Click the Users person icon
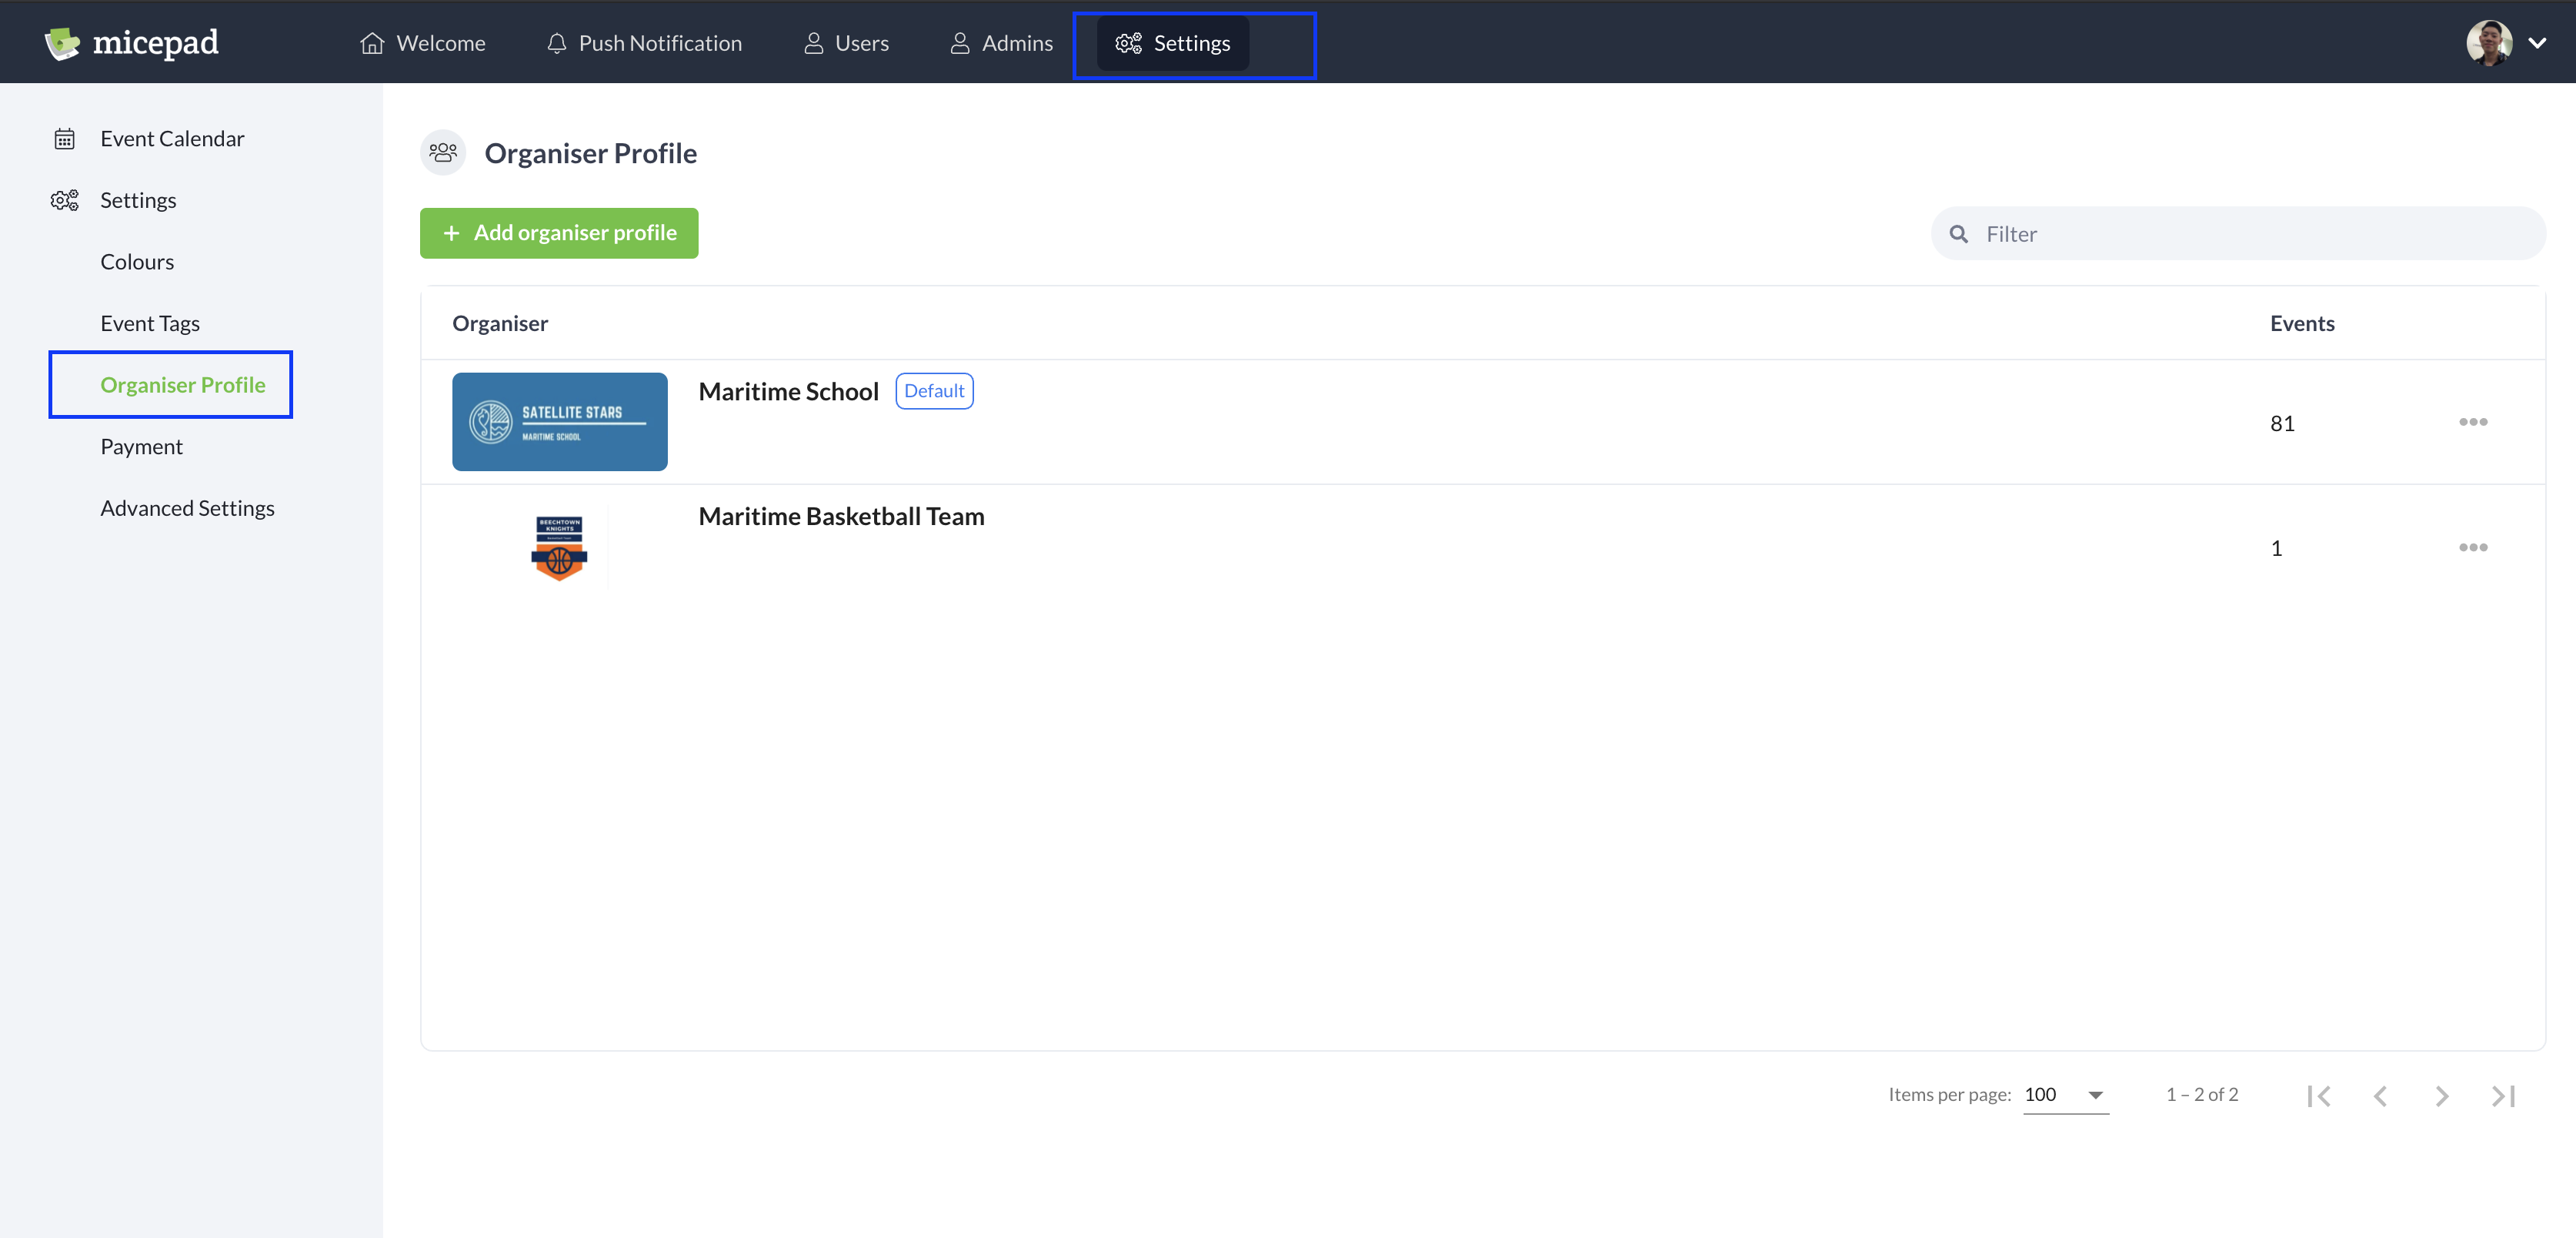Screen dimensions: 2576x1238 814,43
